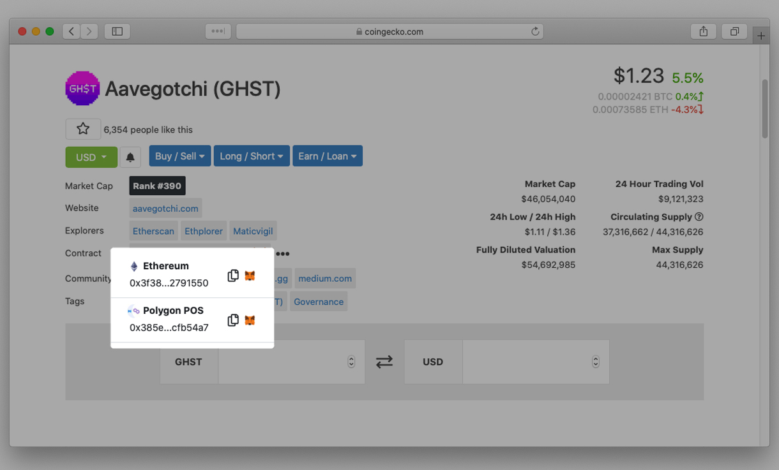Open a new Safari tab
Viewport: 779px width, 470px height.
coord(761,36)
